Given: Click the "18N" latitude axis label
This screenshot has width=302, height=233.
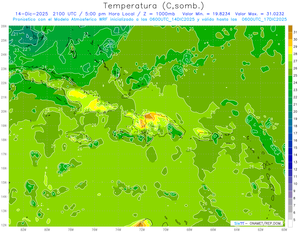Looking at the screenshot, I should 4,140.
